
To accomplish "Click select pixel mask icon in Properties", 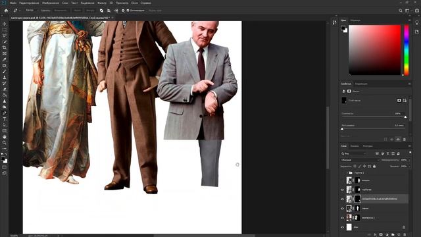I will [399, 100].
